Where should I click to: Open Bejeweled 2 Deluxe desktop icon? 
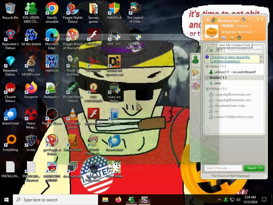10,39
